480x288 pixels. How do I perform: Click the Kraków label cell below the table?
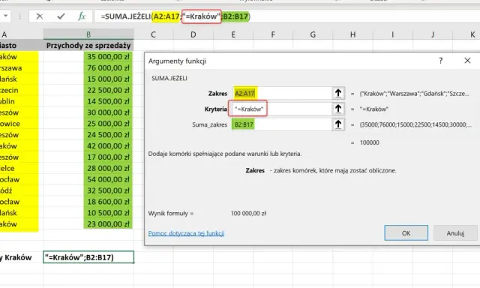point(22,257)
